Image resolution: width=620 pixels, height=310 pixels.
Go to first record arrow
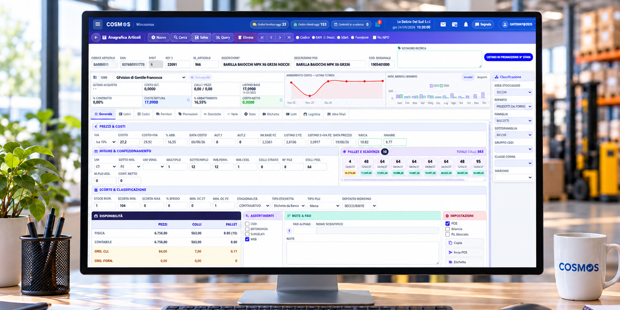click(262, 37)
